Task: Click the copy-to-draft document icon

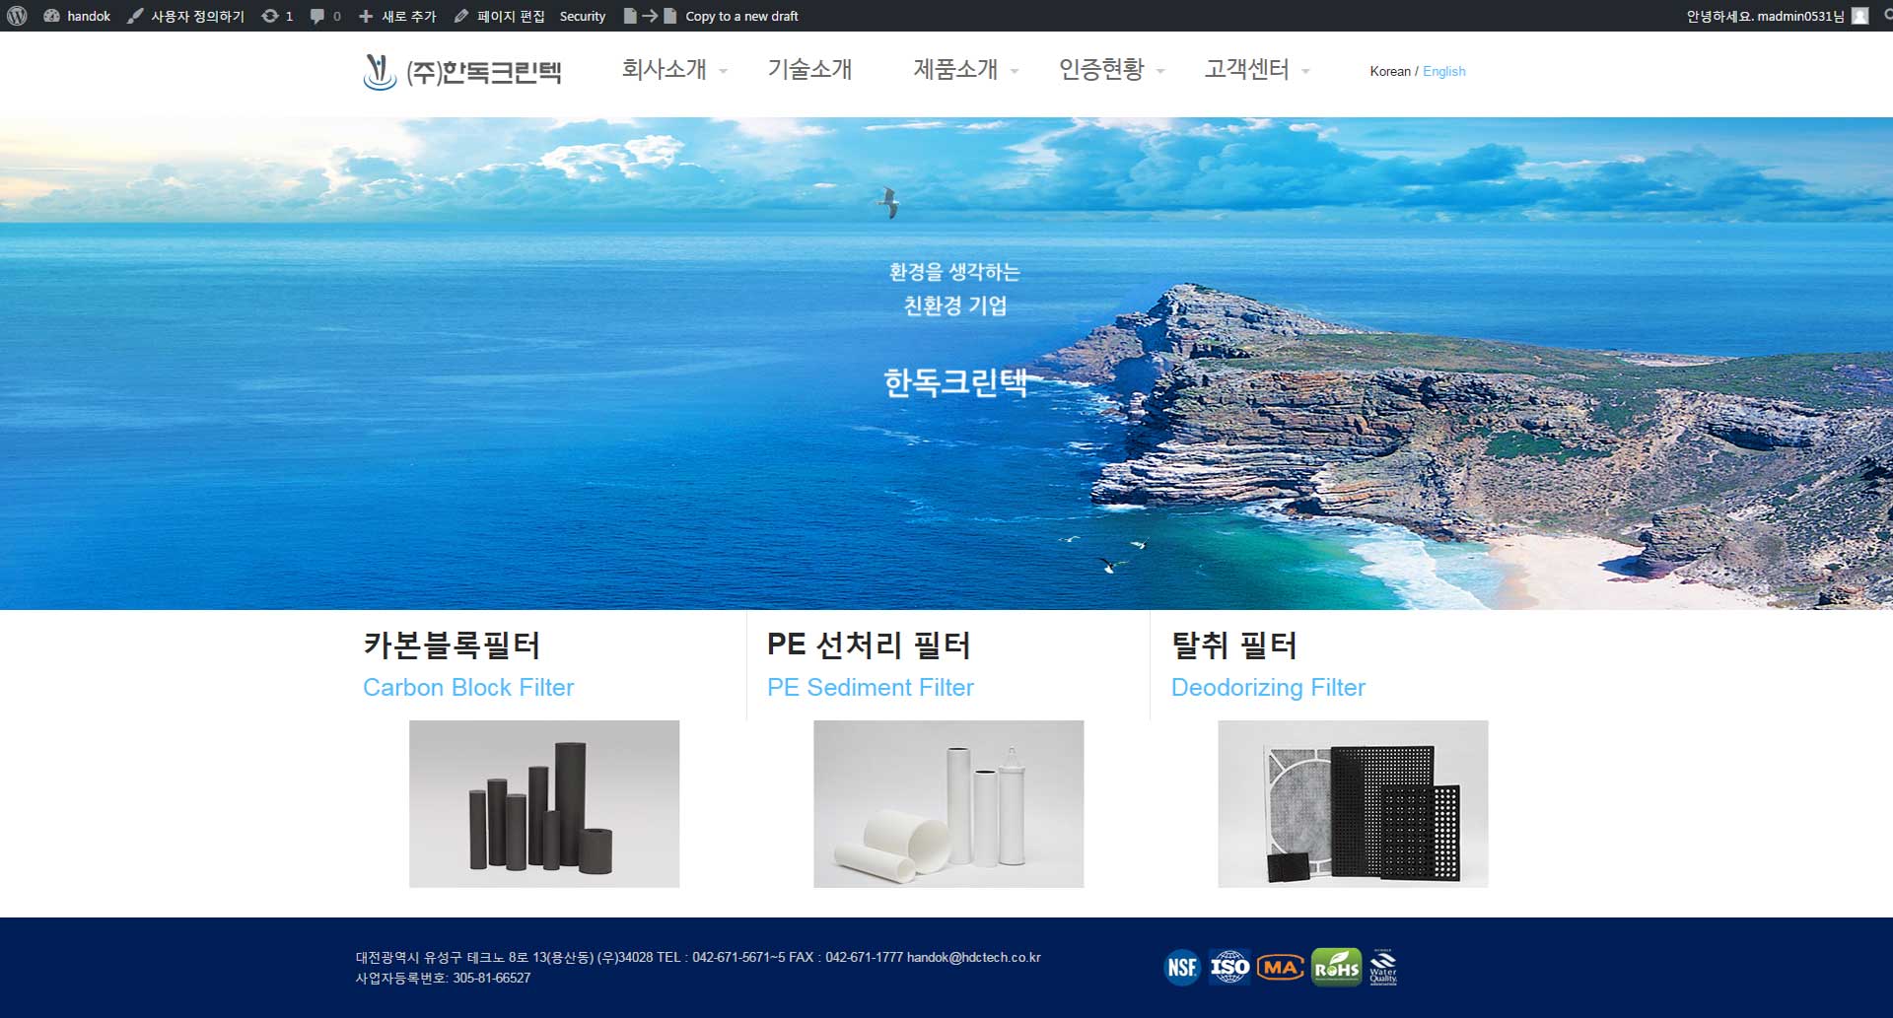Action: click(x=650, y=16)
